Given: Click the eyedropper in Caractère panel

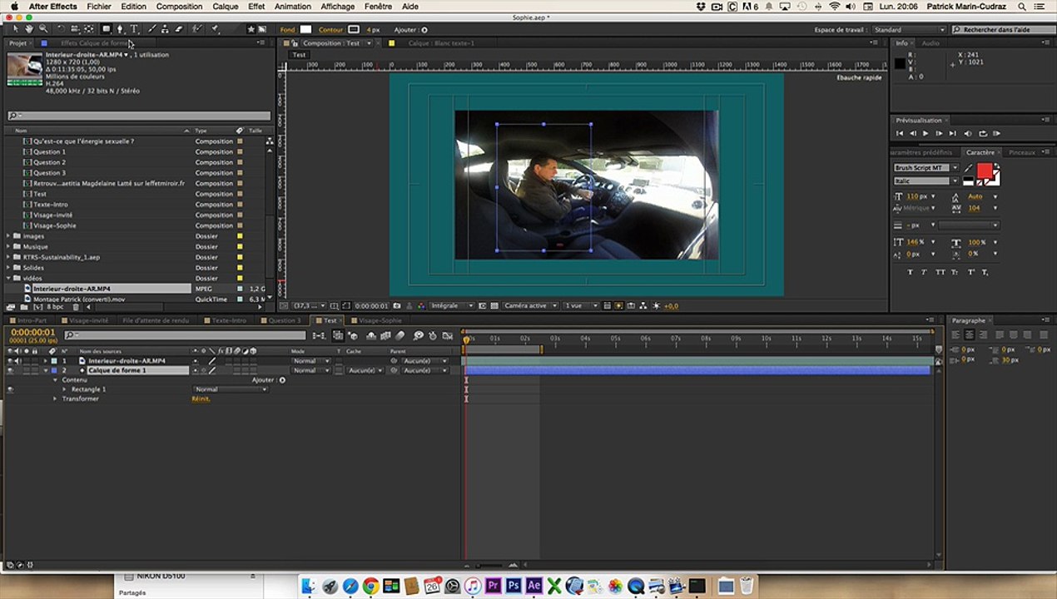Looking at the screenshot, I should tap(968, 168).
